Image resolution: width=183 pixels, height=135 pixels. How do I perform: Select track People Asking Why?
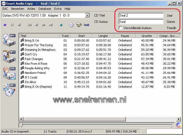click(37, 68)
